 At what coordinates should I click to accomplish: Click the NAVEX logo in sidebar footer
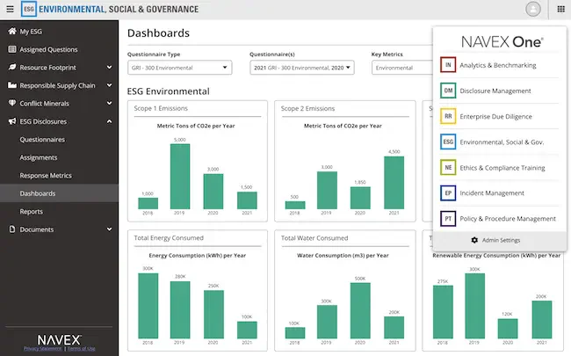(x=59, y=339)
